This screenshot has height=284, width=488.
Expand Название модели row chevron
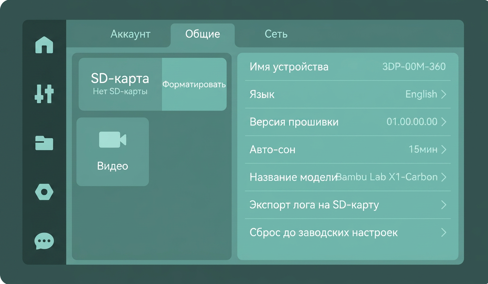[444, 177]
